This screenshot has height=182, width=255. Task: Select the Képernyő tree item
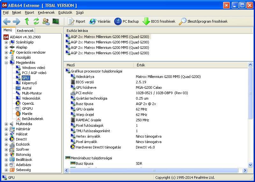29,83
